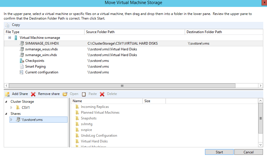The width and height of the screenshot is (267, 160).
Task: Select the svmanage_wsus.vhdx disk icon
Action: (22, 49)
